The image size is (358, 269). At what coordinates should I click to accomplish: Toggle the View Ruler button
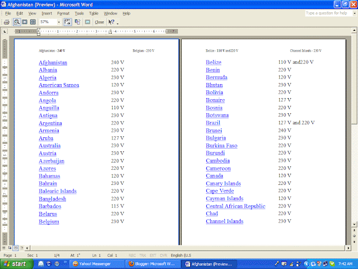67,22
